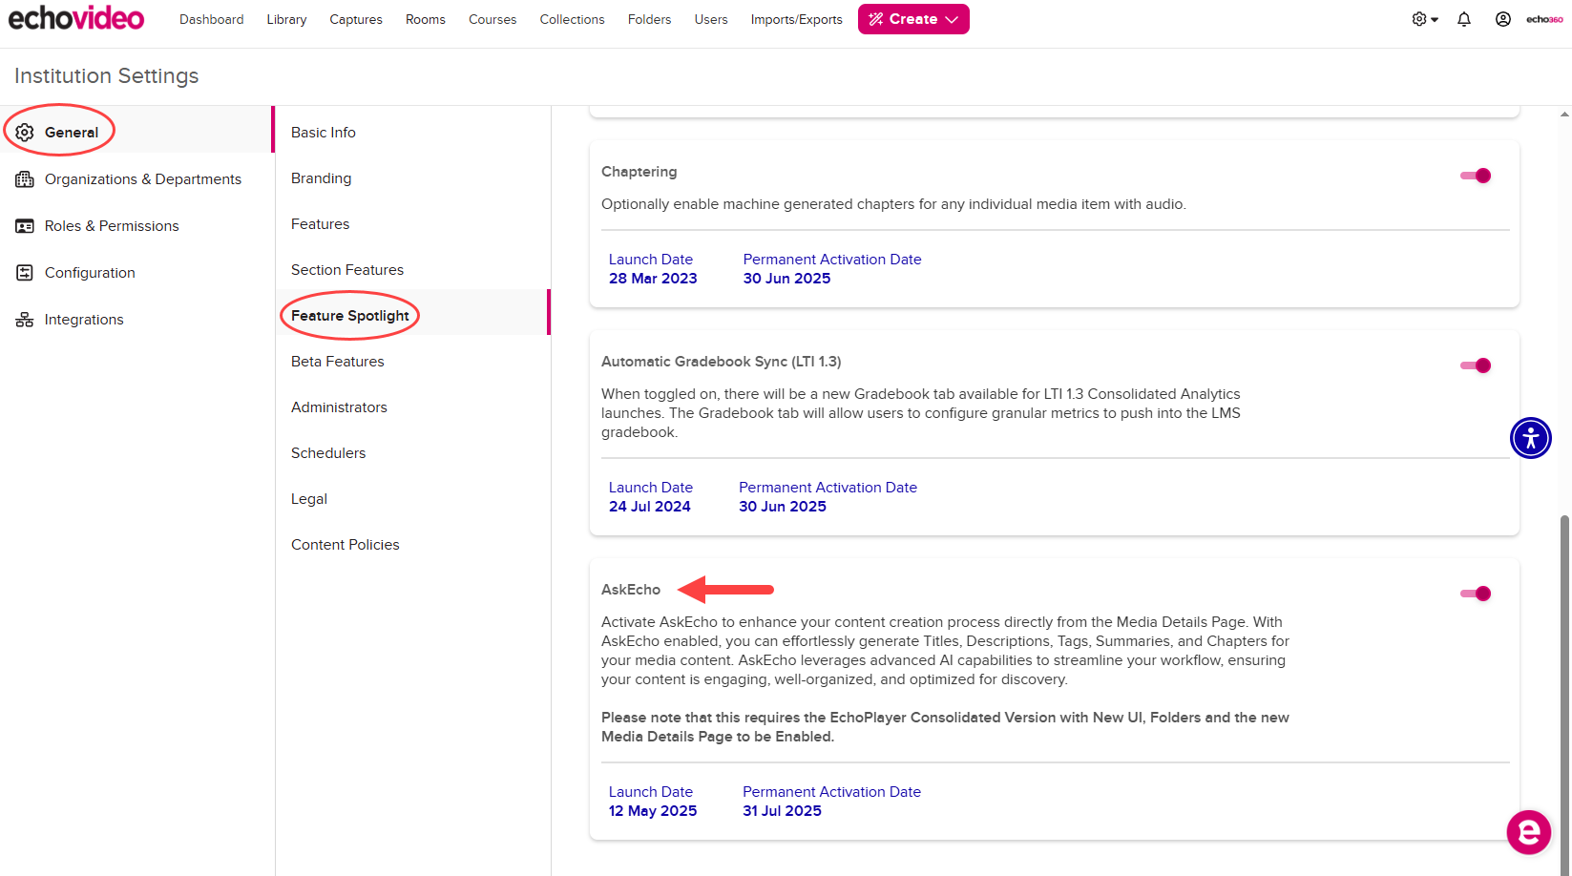Toggle the AskEcho feature switch
The width and height of the screenshot is (1572, 876).
click(x=1476, y=594)
